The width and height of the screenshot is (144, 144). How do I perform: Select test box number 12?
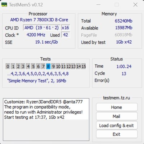68,66
